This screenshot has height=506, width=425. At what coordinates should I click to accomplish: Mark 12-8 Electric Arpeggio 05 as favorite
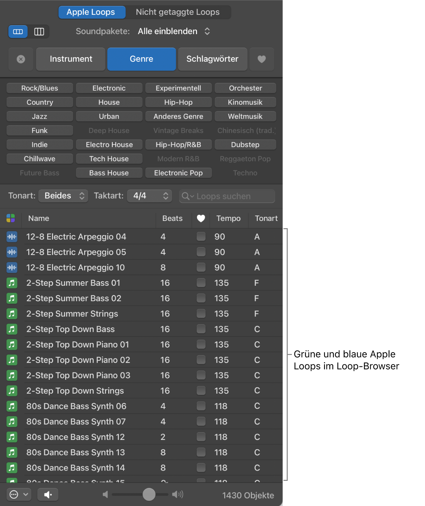pyautogui.click(x=201, y=252)
